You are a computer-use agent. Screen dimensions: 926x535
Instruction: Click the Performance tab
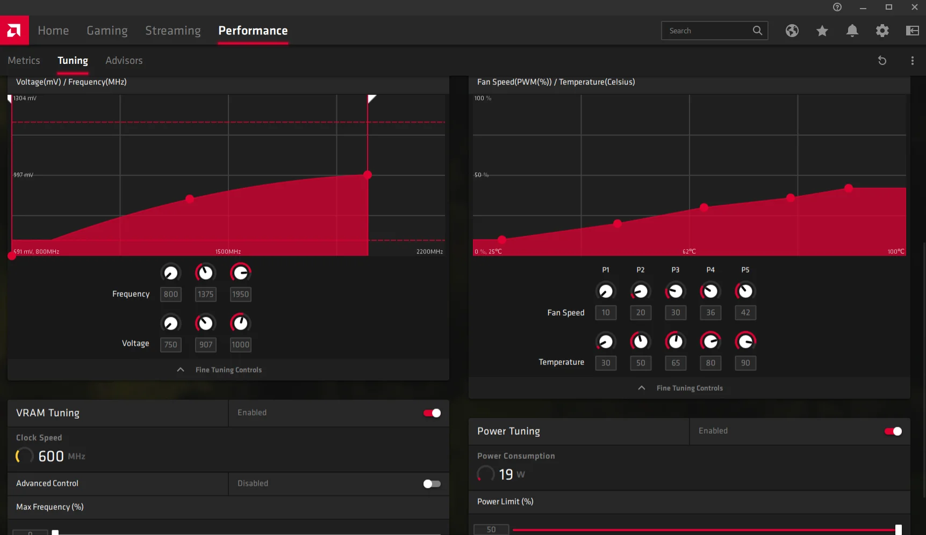tap(253, 31)
